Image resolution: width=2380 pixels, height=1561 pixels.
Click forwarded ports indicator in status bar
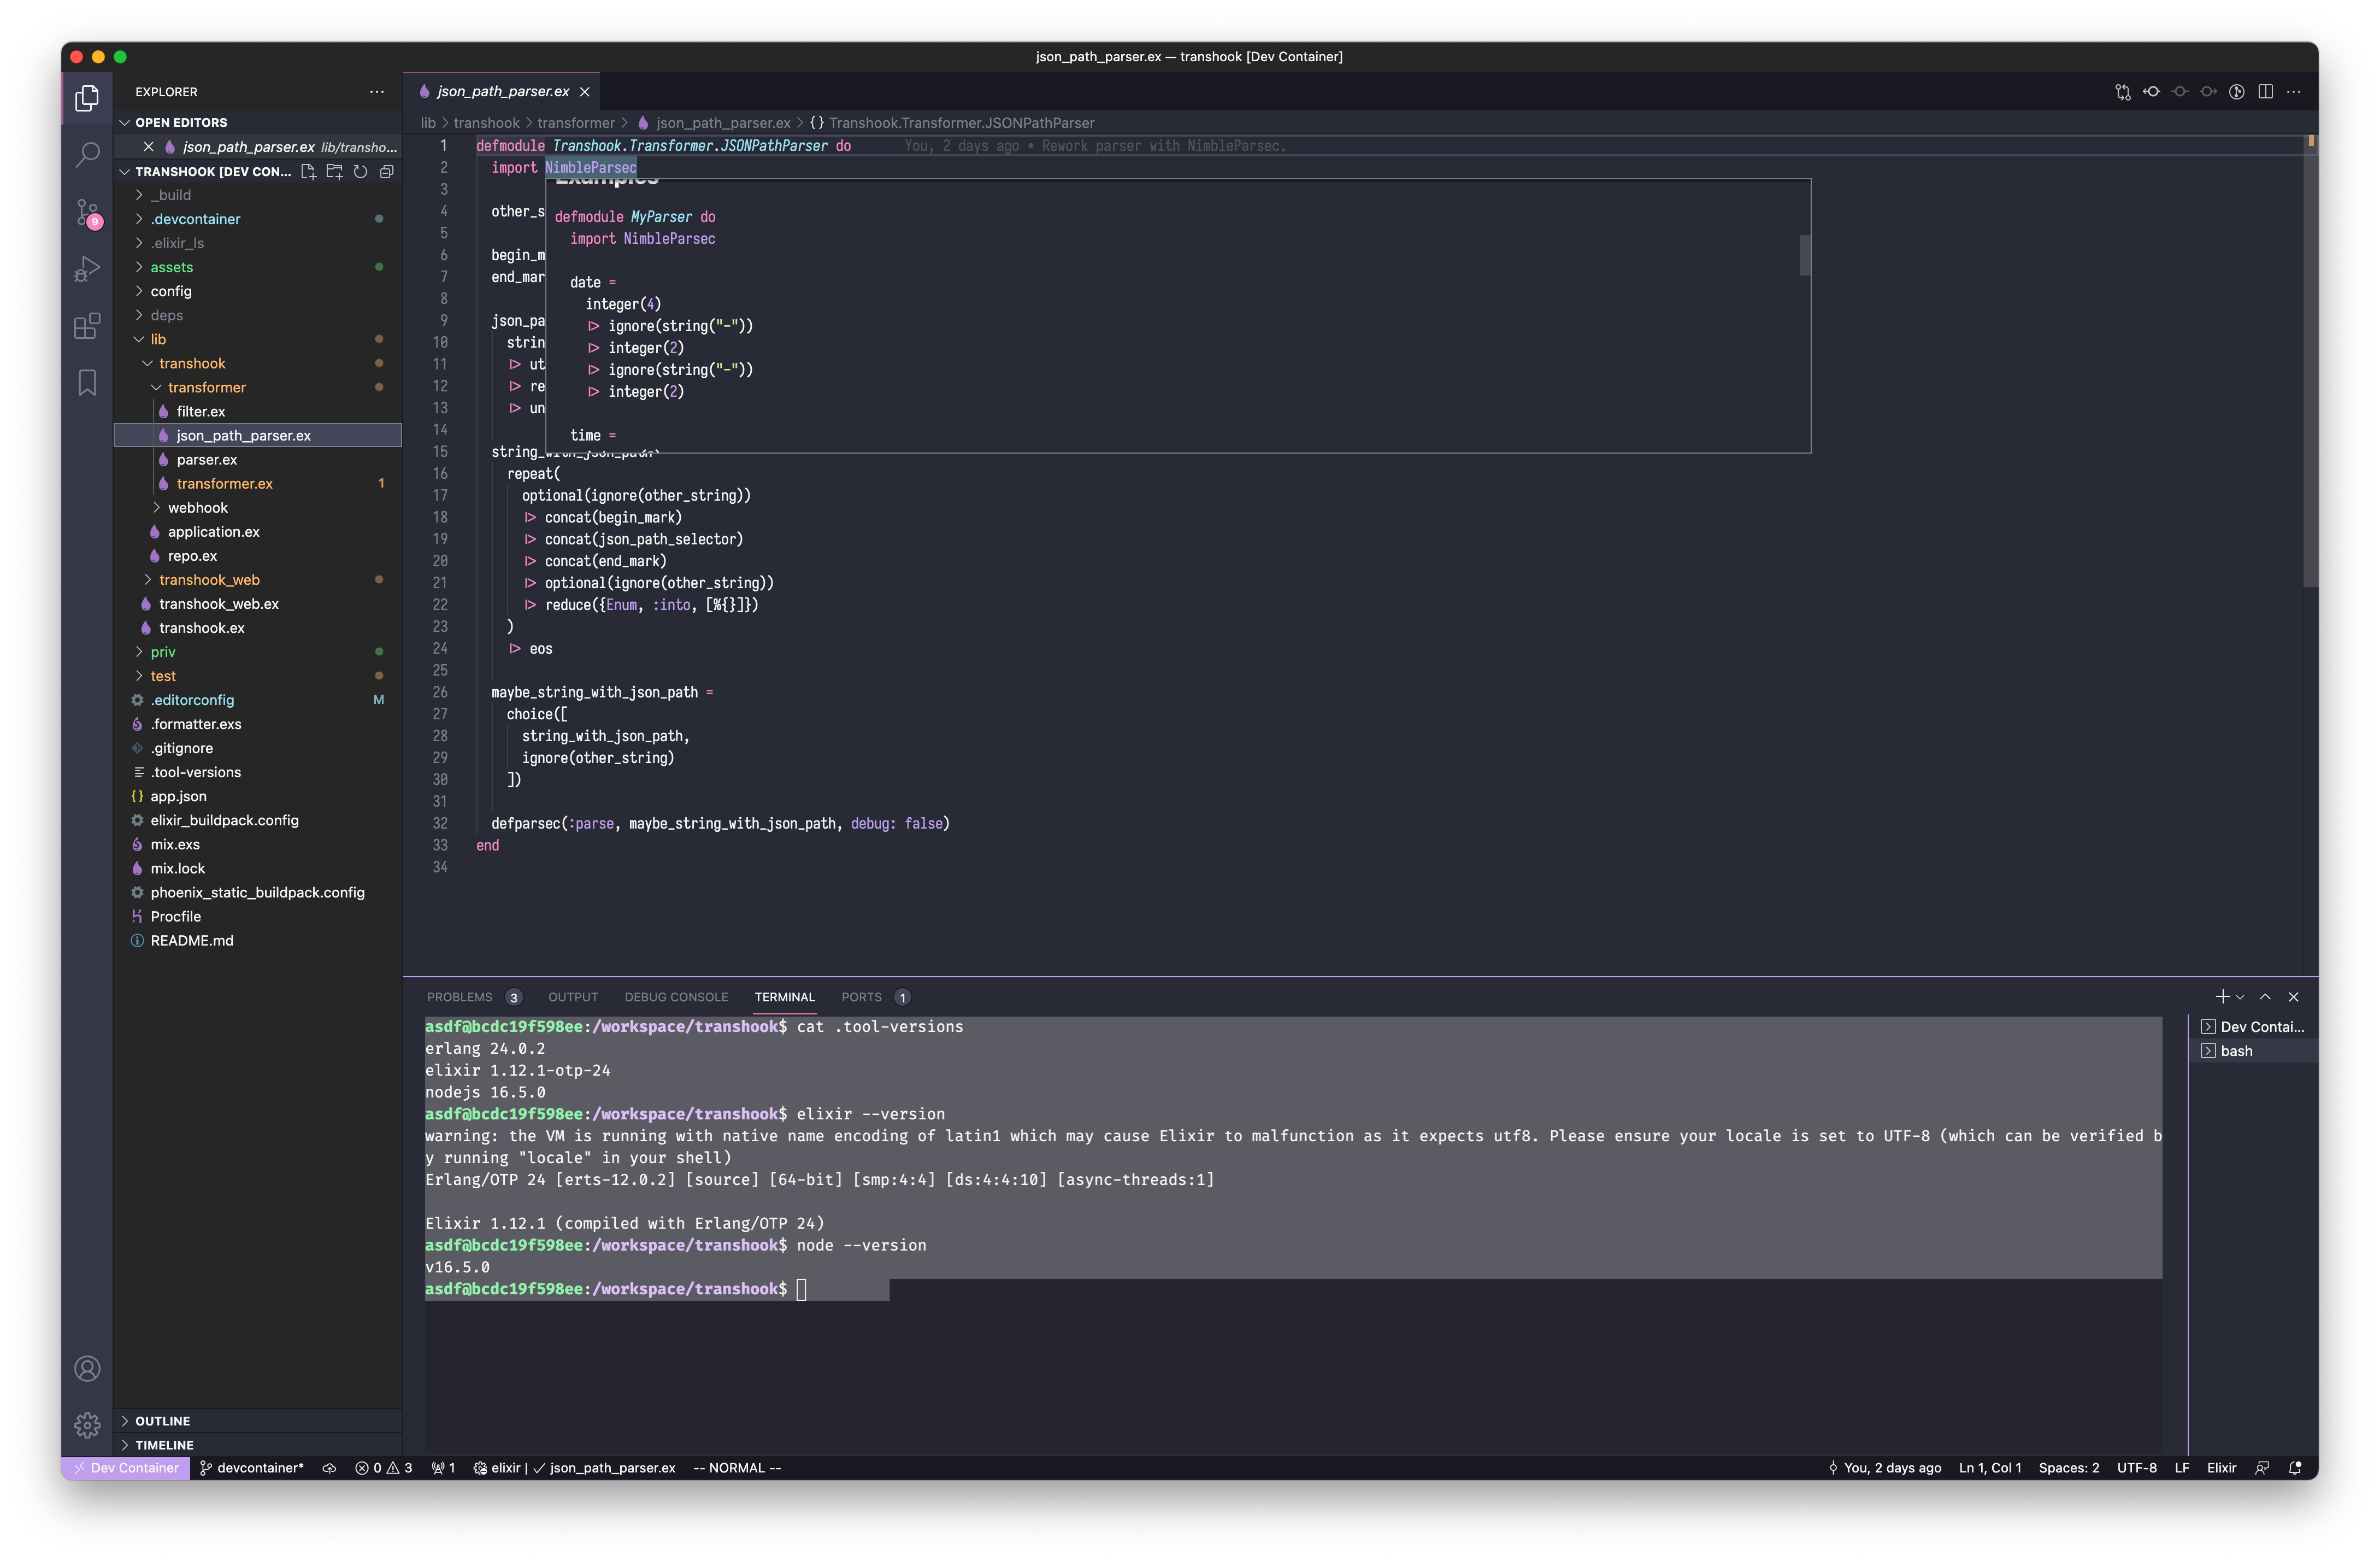443,1467
